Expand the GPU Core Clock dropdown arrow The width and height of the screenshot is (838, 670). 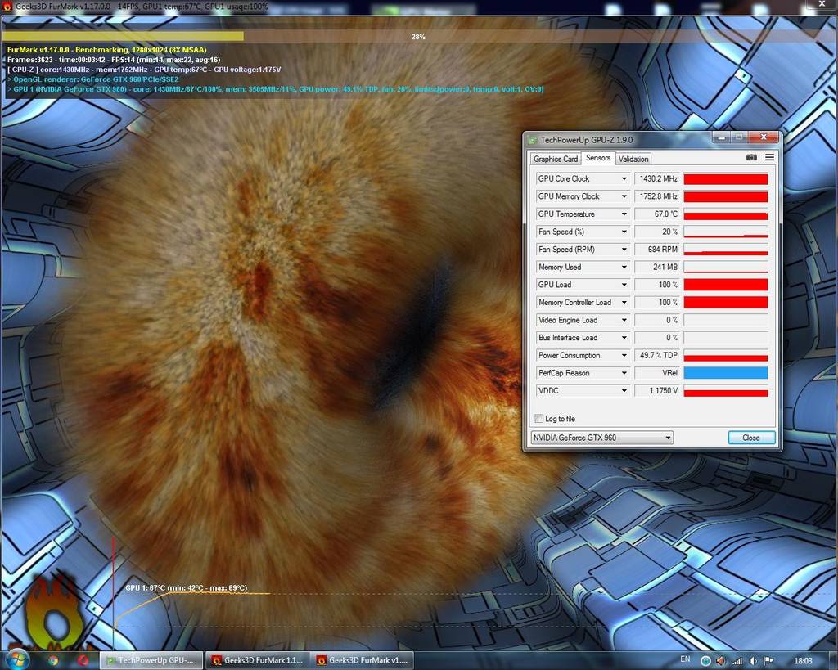coord(624,179)
